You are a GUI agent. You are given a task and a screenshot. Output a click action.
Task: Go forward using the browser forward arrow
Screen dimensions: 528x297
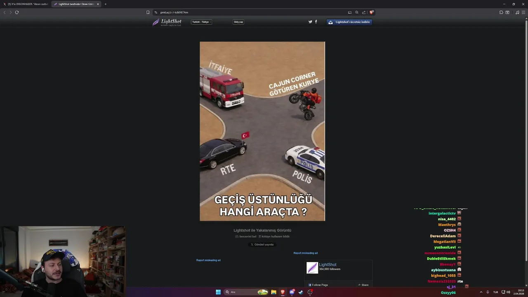pos(10,12)
